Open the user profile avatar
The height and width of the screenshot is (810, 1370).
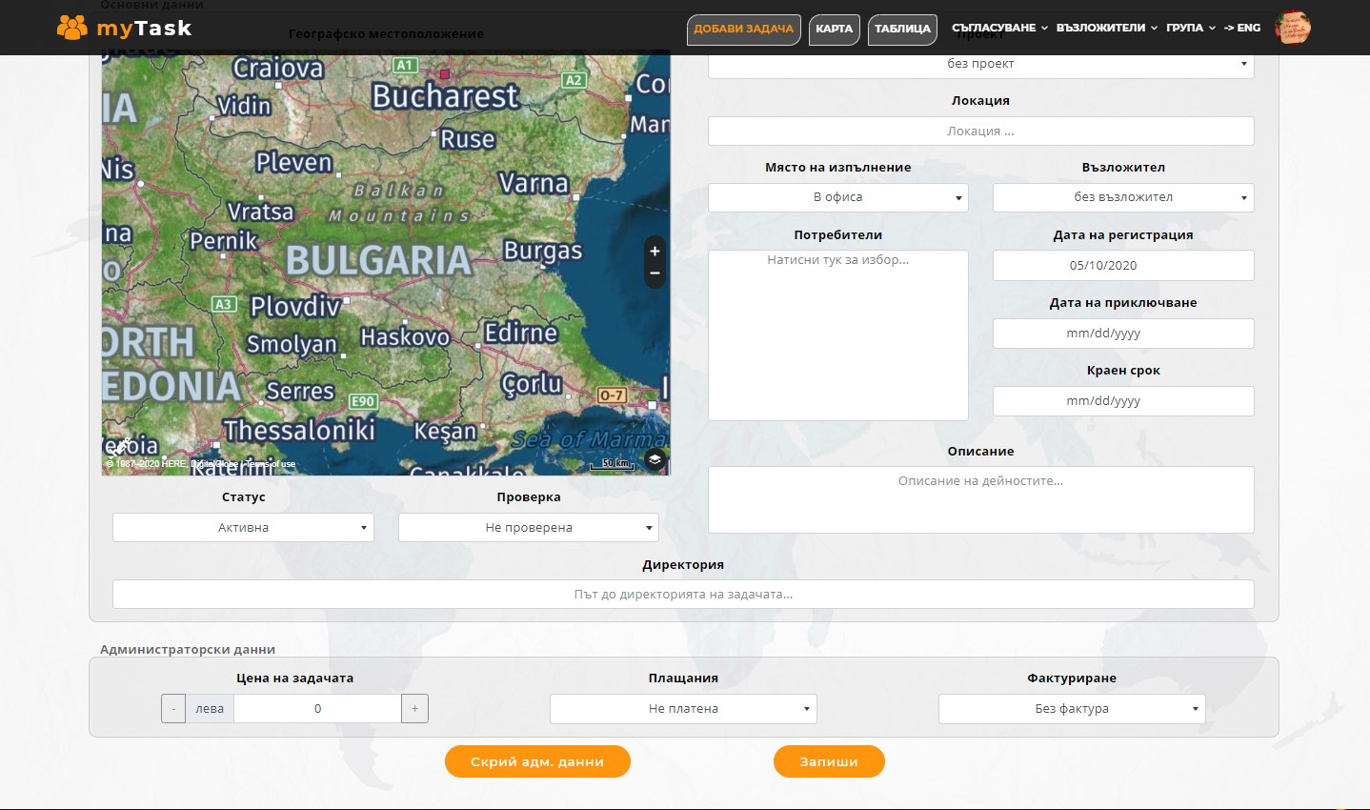coord(1293,28)
